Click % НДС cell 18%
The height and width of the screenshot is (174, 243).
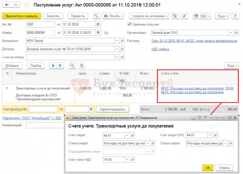pos(122,88)
